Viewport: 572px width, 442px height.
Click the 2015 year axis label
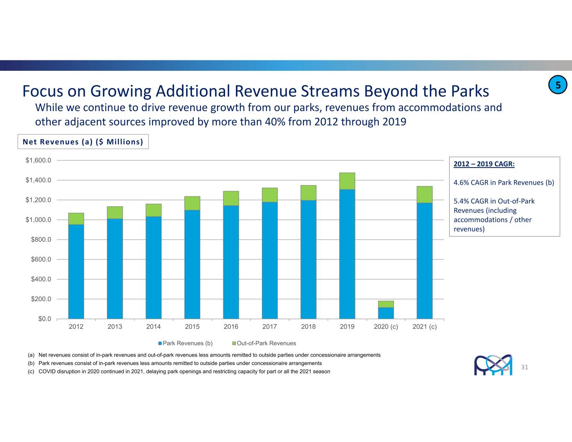(192, 327)
